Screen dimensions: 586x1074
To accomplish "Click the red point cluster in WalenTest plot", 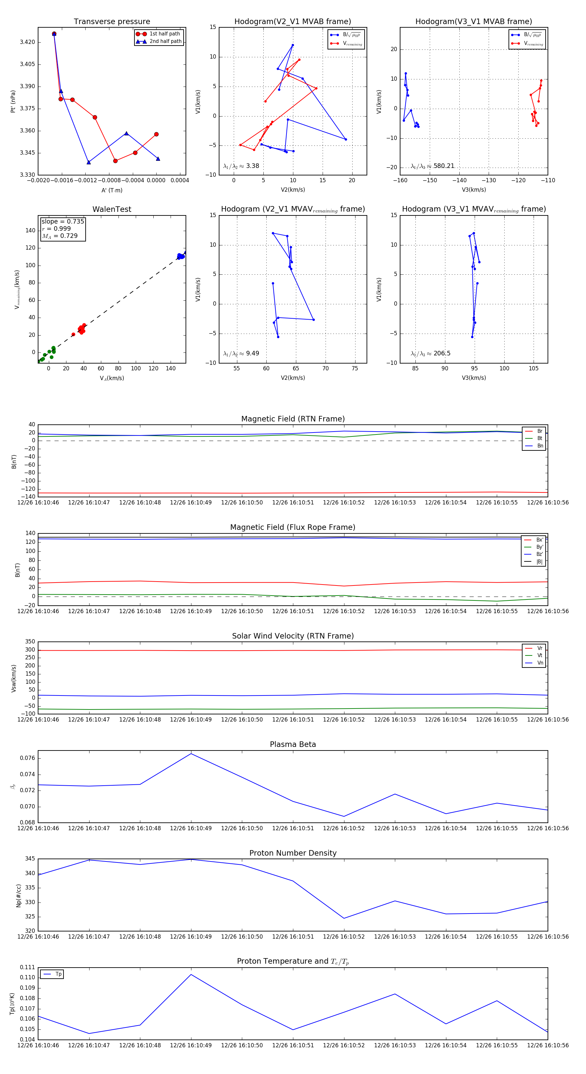I will (x=82, y=328).
